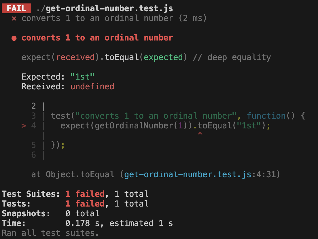Click the × mark beside the failed test
The height and width of the screenshot is (239, 318).
click(14, 18)
